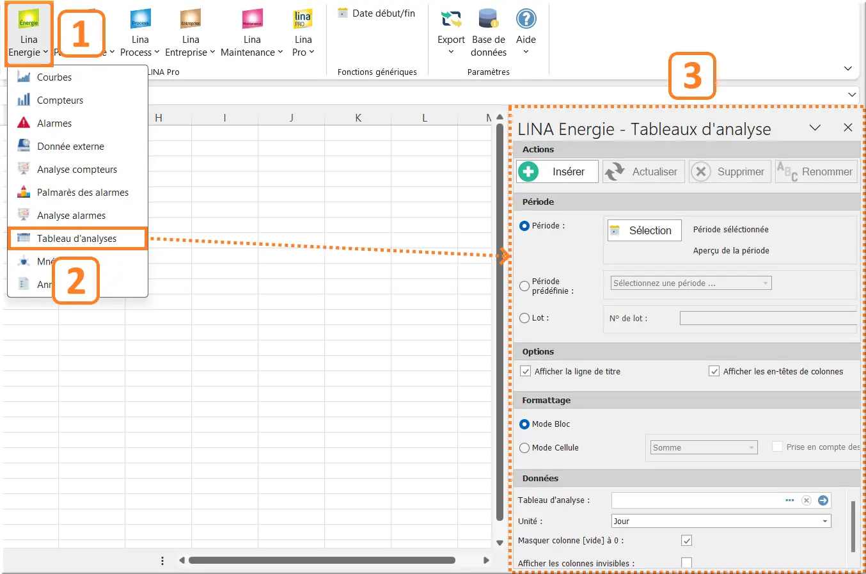
Task: Click the three-dot handle beside horizontal scrollbar
Action: coord(162,561)
